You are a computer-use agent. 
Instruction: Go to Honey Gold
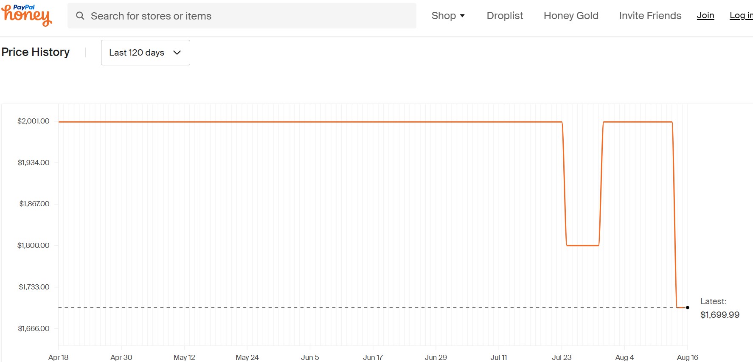coord(571,16)
